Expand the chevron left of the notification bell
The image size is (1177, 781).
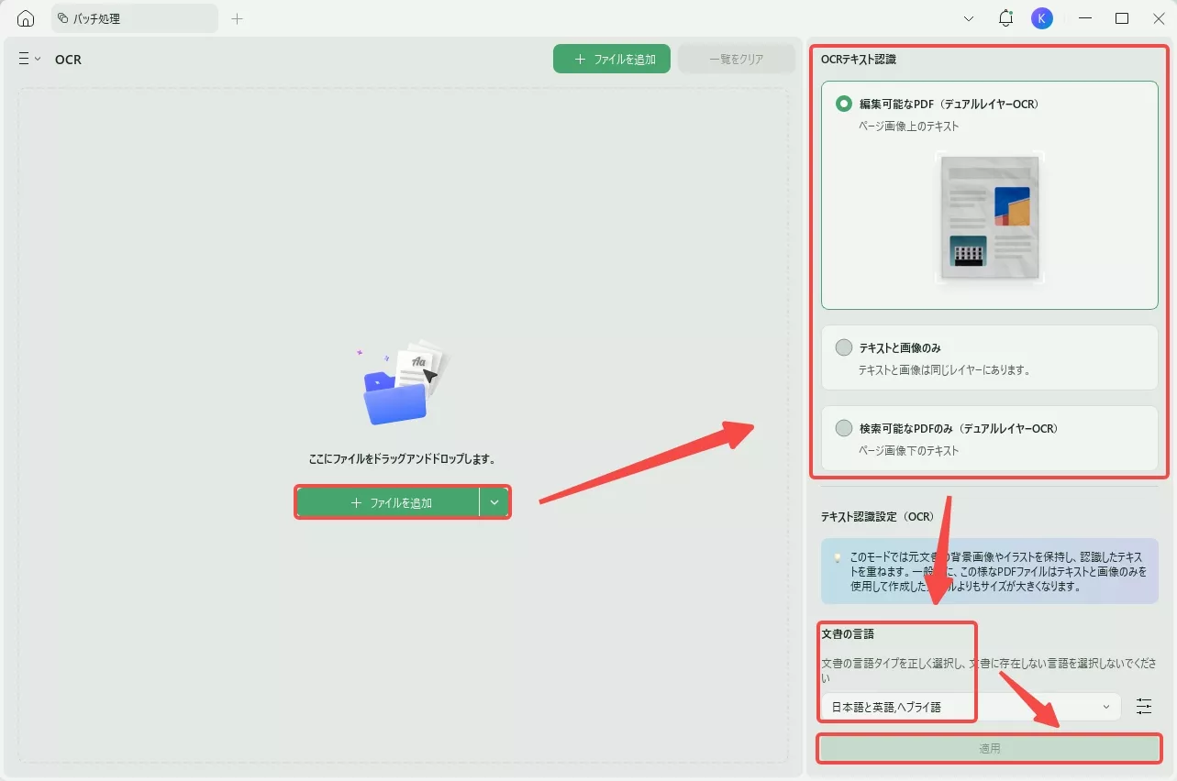coord(968,17)
